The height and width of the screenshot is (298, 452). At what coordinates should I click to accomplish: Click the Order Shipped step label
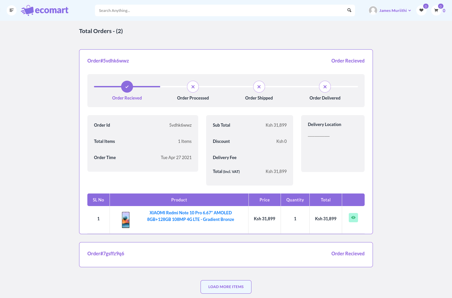click(259, 98)
